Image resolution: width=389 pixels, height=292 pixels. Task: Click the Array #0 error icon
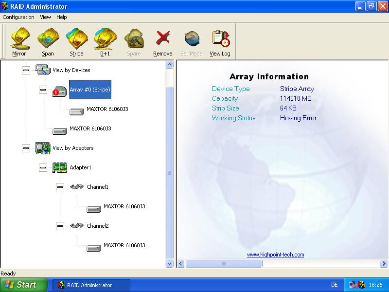coord(59,91)
